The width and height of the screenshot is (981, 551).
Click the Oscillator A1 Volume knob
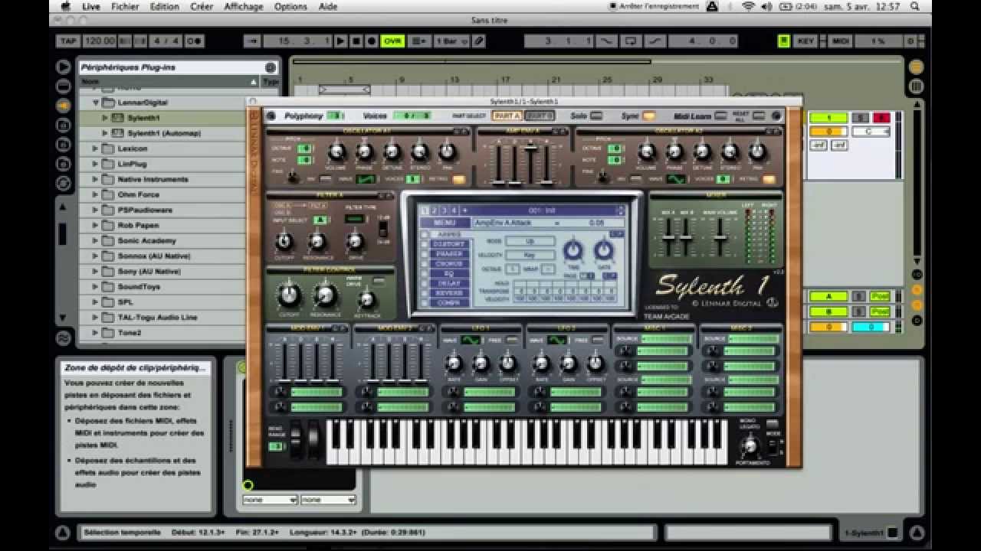(x=336, y=152)
